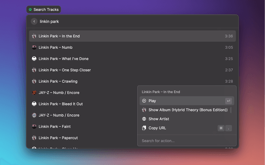Image resolution: width=265 pixels, height=165 pixels.
Task: Click the JAY-Z album art above Bleed It Out
Action: pos(34,93)
